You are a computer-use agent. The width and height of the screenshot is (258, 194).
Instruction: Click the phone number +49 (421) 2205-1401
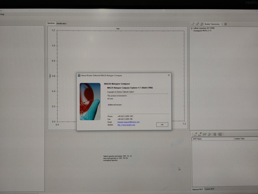point(125,116)
